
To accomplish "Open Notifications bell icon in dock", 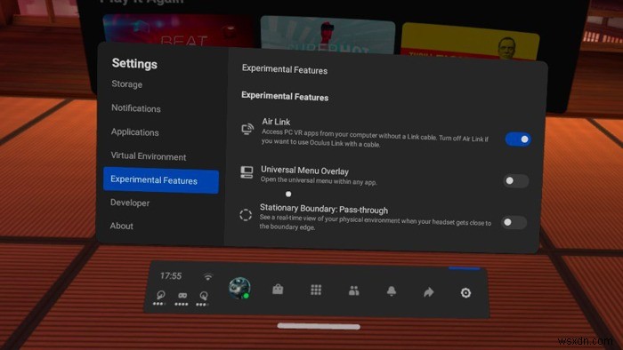I will point(392,291).
